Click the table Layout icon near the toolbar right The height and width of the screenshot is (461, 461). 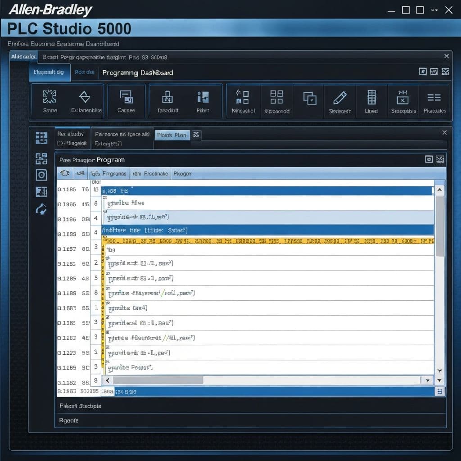coord(371,96)
